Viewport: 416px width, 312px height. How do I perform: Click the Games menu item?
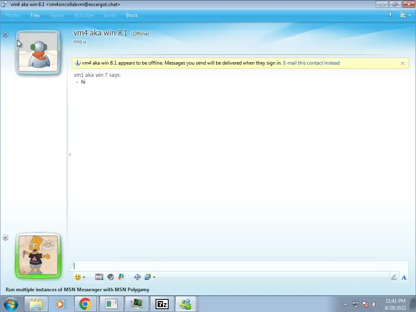coord(57,15)
